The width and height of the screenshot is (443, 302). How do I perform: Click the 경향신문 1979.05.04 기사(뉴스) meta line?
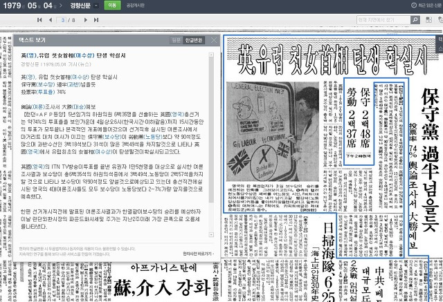(x=56, y=64)
